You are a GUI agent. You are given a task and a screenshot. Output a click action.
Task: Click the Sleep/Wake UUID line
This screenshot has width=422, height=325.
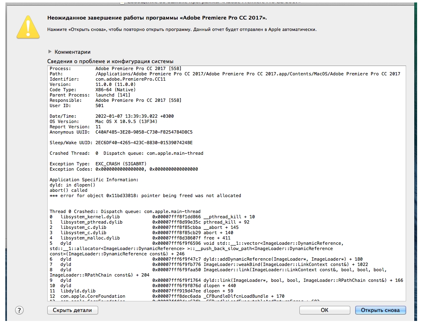121,143
